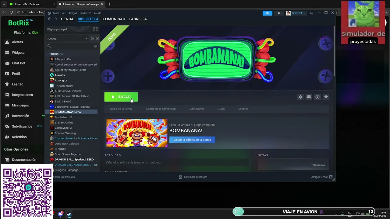The height and width of the screenshot is (219, 390).
Task: Open BotRix Alertas icon in sidebar
Action: coord(7,42)
